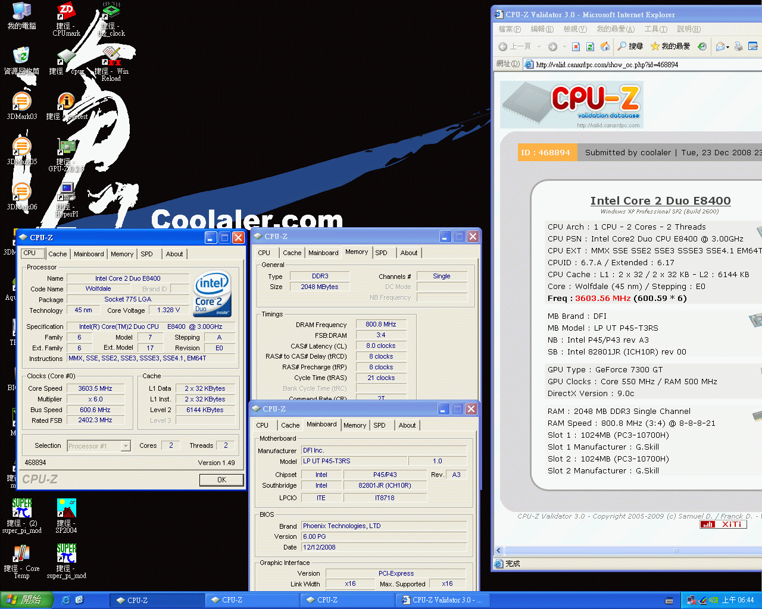Open the Win Reload shortcut icon

coord(111,64)
